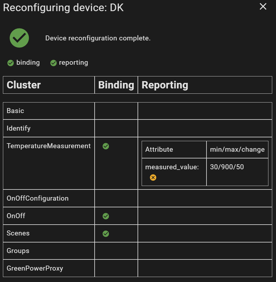Click the TemperatureMeasurement cluster name
276x282 pixels.
(x=48, y=146)
